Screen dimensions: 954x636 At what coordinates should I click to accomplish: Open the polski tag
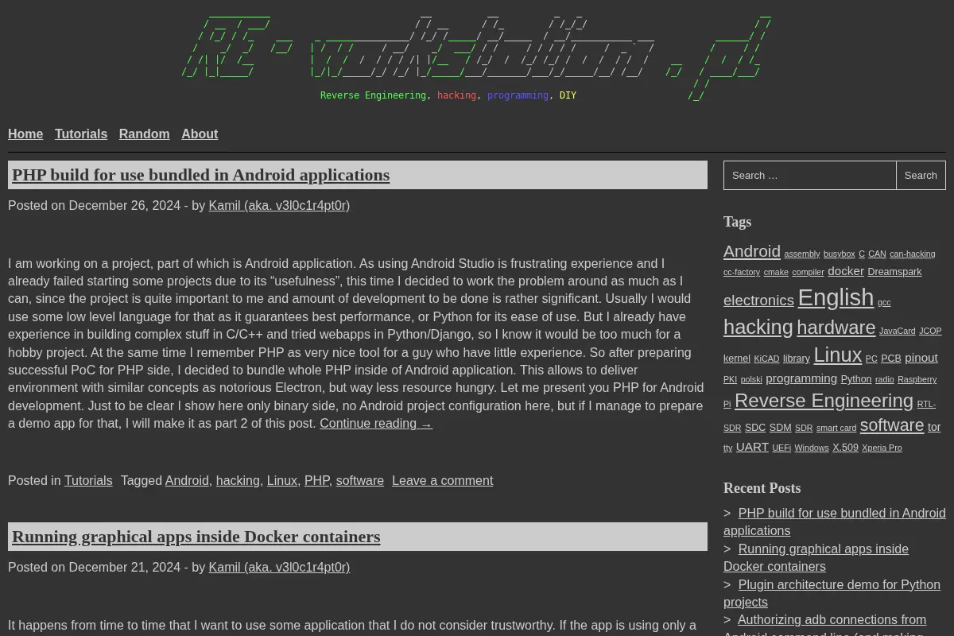click(x=751, y=380)
